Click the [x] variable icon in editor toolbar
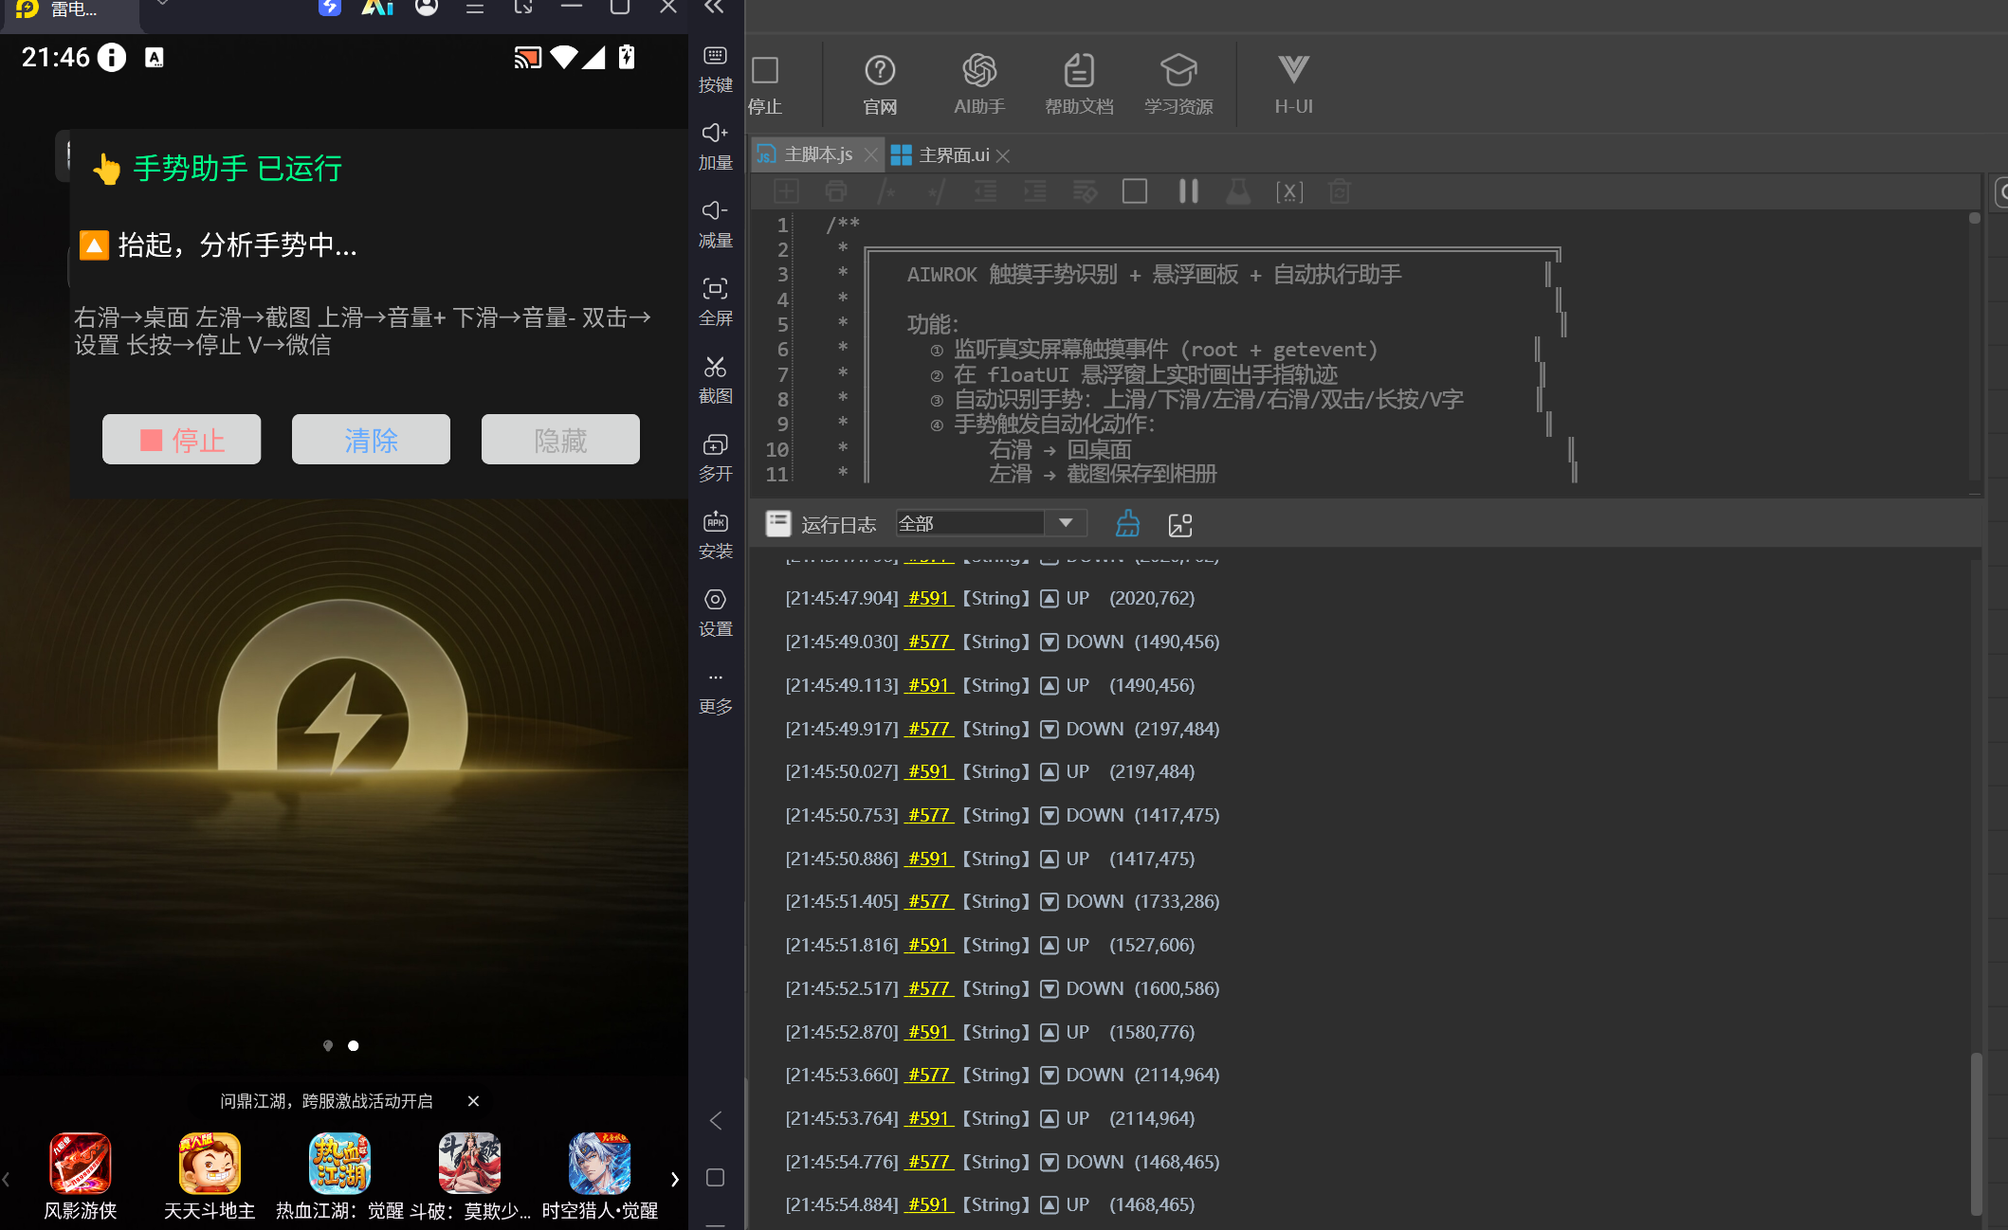2008x1230 pixels. click(1289, 191)
